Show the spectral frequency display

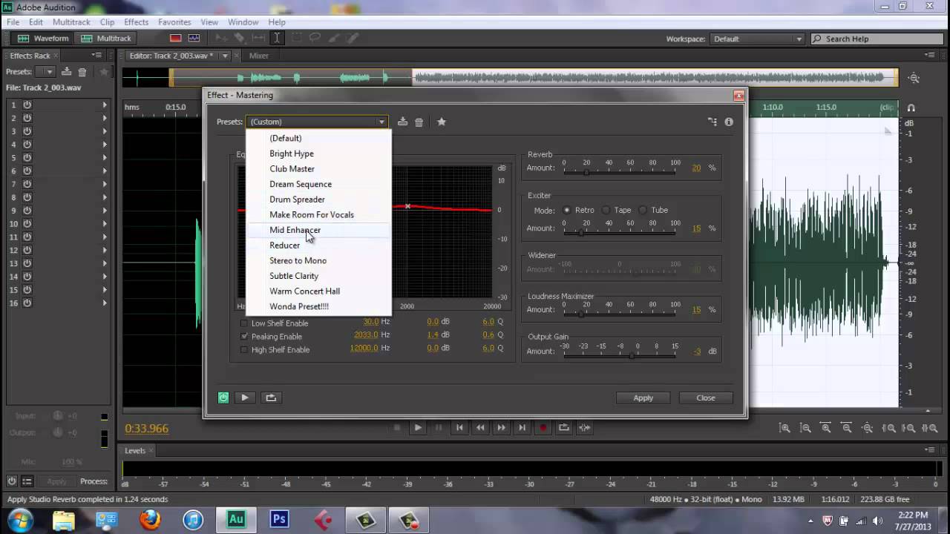click(x=176, y=38)
